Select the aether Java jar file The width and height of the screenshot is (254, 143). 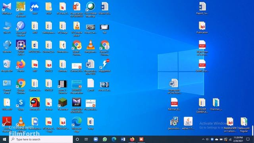click(x=188, y=124)
